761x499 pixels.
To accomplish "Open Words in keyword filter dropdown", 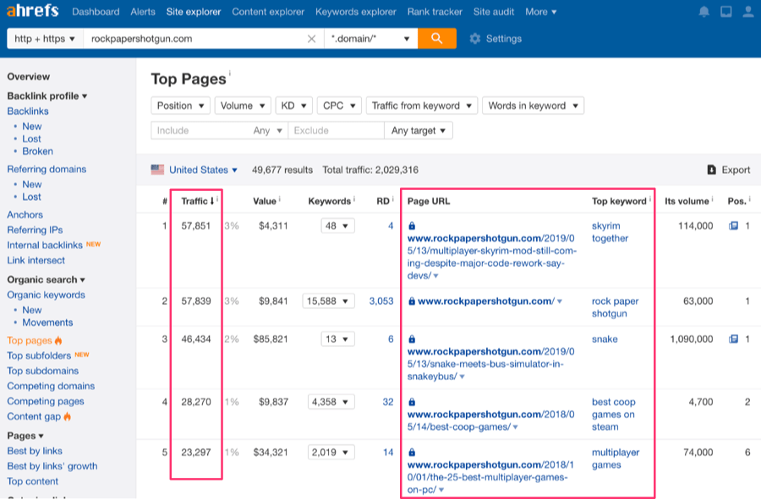I will [533, 106].
